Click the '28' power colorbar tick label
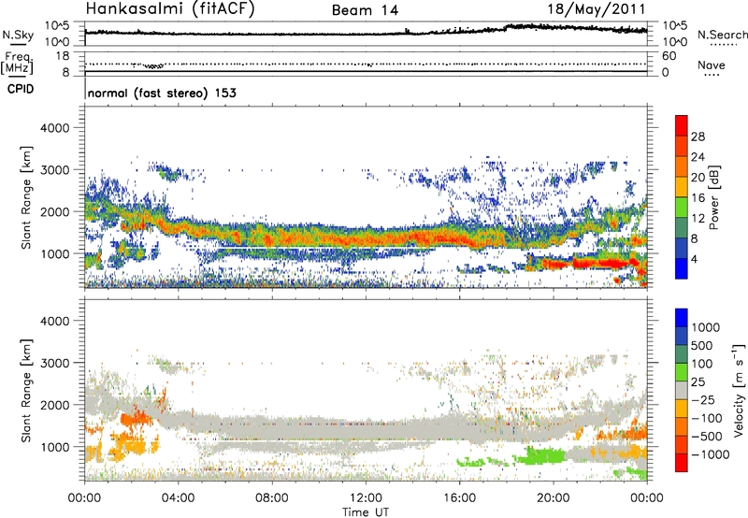Screen dimensions: 748x518 (698, 137)
